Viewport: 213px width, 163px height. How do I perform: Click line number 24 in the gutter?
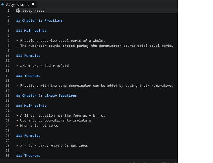(7, 126)
